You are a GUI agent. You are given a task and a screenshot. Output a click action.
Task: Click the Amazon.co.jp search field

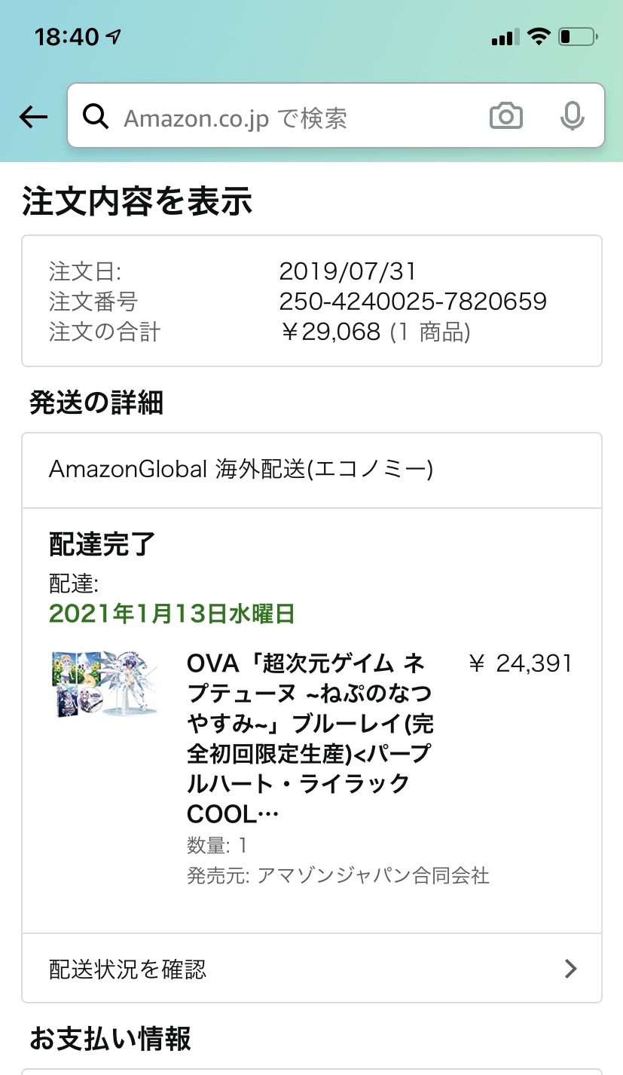[294, 118]
